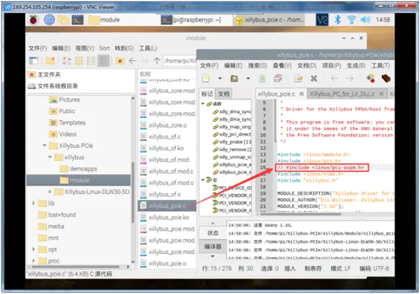Switch file manager to compact view
Viewport: 420px width, 294px height.
coord(91,61)
